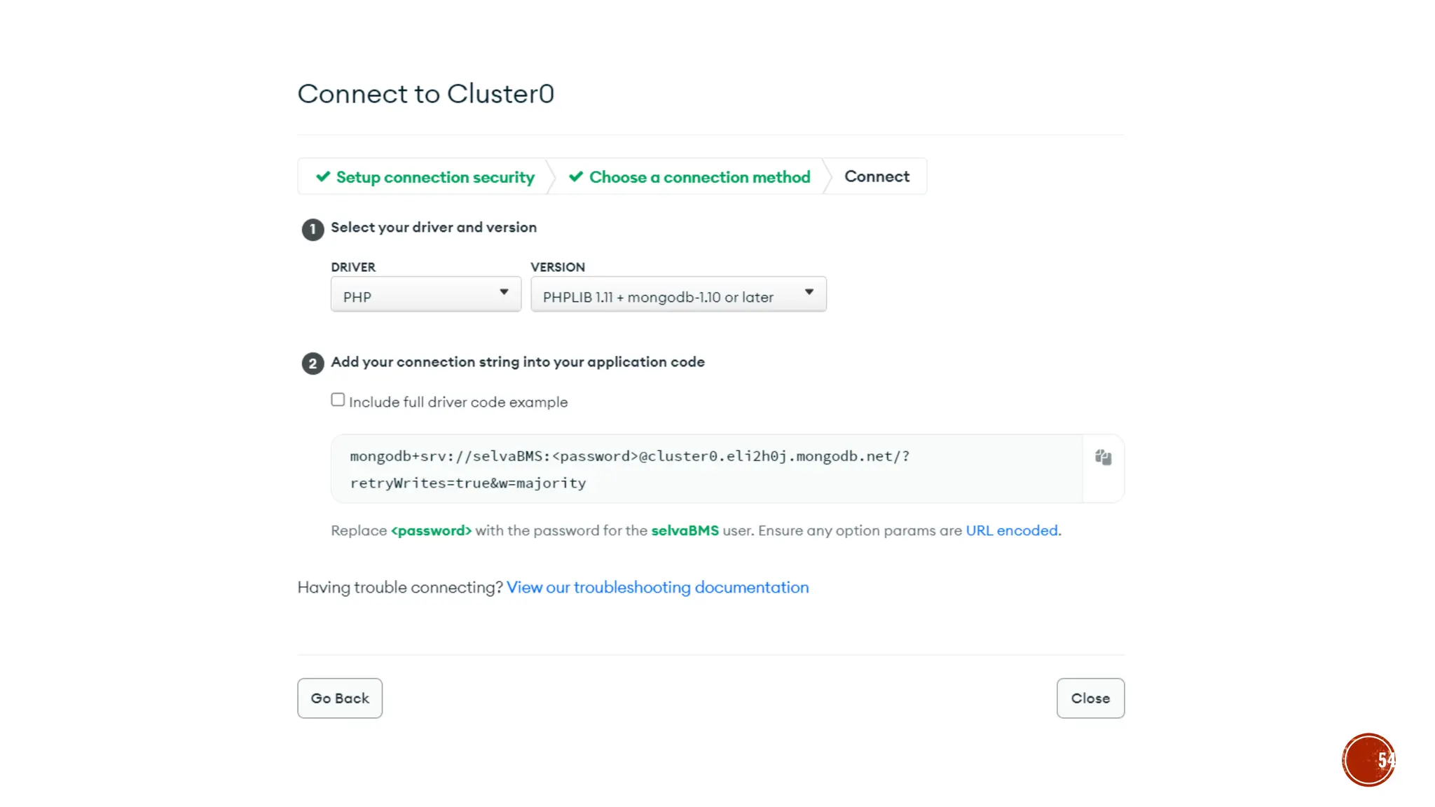The image size is (1435, 807).
Task: Close the Connect to Cluster0 dialog
Action: 1090,698
